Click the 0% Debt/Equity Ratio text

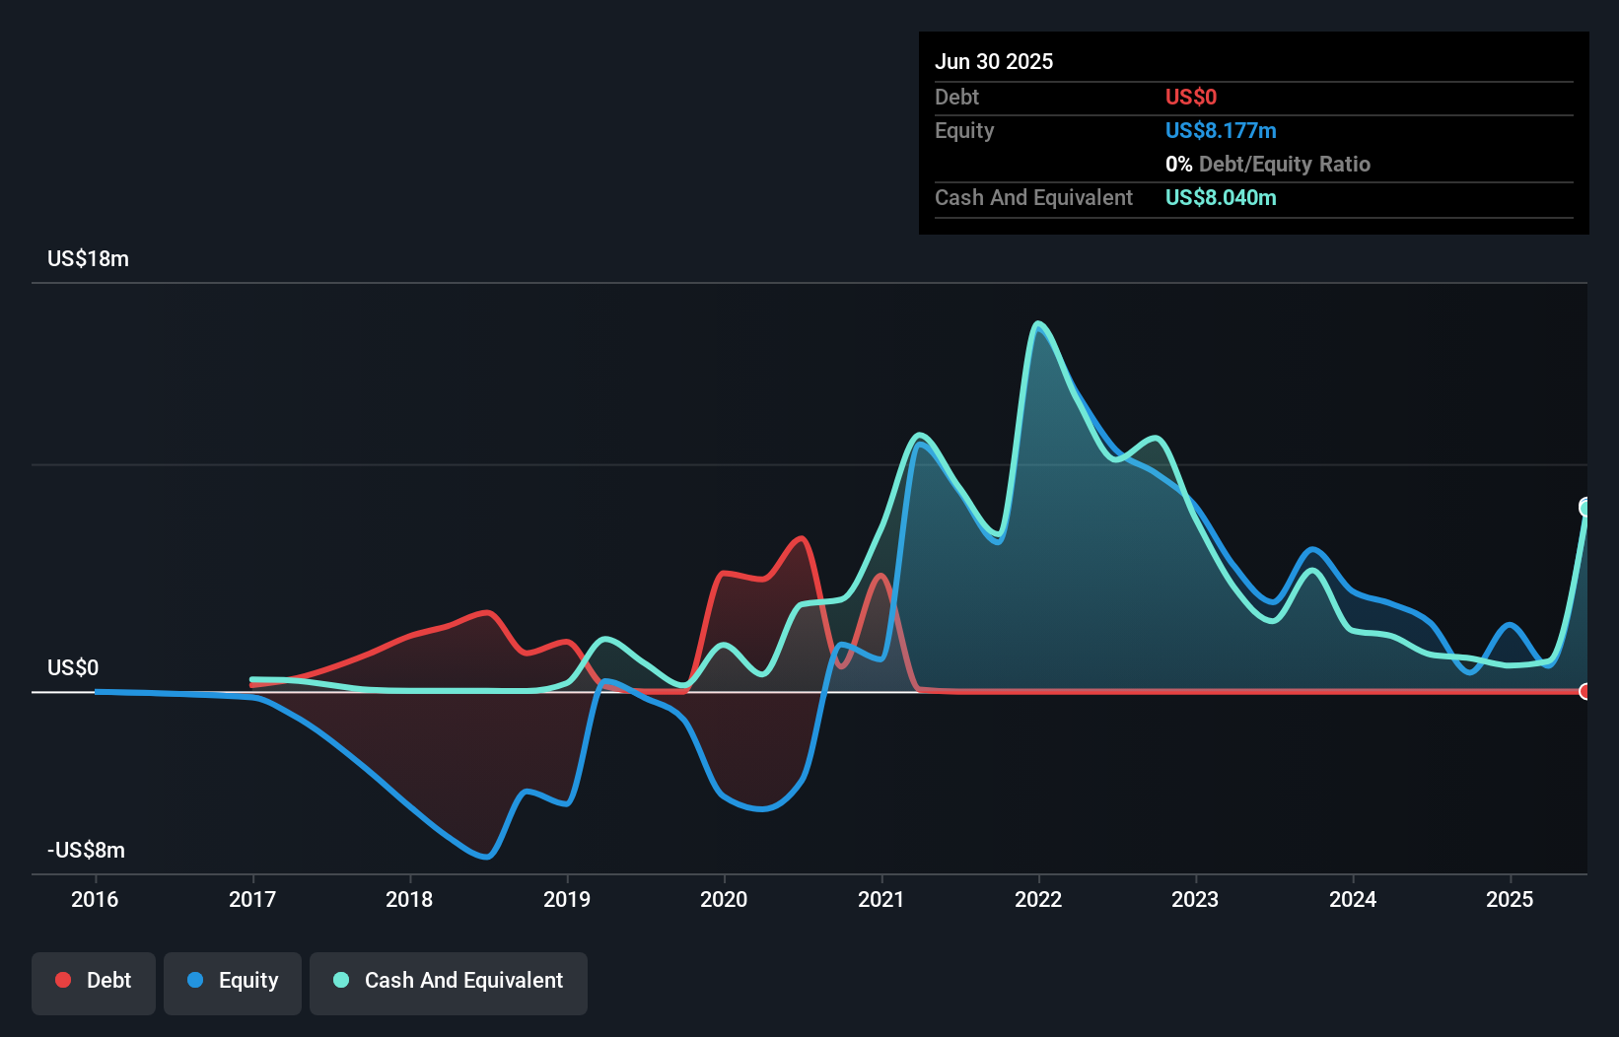[x=1268, y=164]
